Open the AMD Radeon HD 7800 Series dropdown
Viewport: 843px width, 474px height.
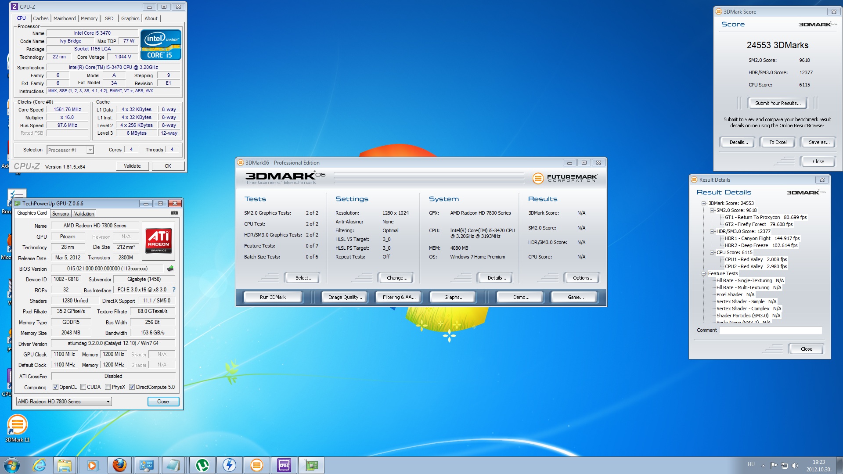point(64,402)
